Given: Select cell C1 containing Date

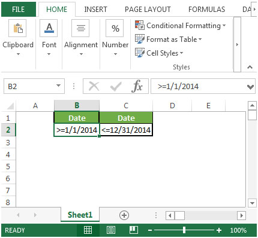Looking at the screenshot, I should click(x=126, y=118).
